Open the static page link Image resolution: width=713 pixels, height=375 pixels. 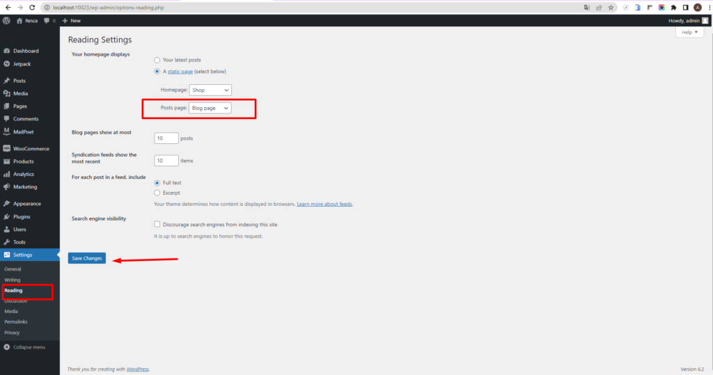pyautogui.click(x=180, y=72)
